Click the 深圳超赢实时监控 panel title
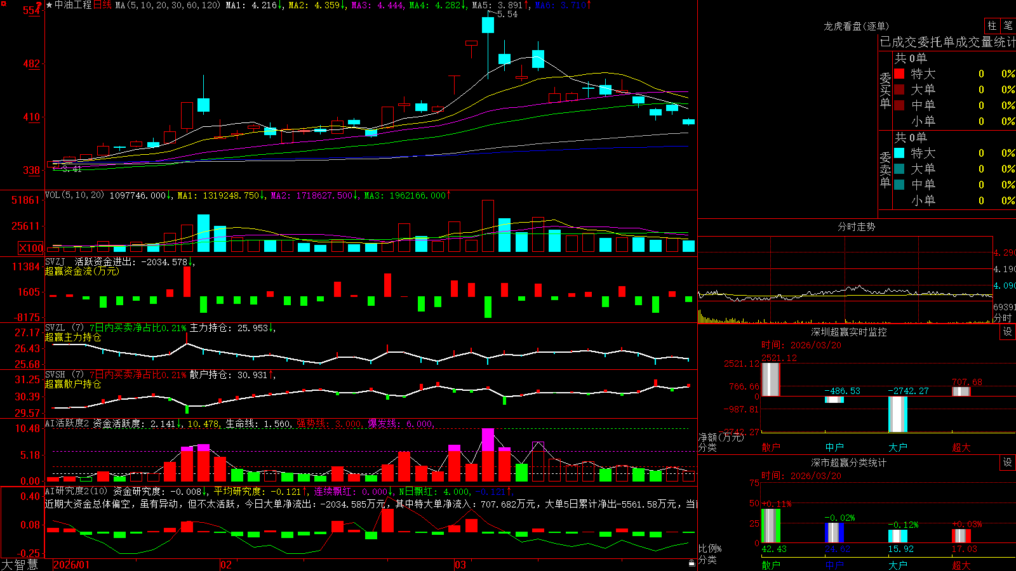1016x571 pixels. pos(849,332)
